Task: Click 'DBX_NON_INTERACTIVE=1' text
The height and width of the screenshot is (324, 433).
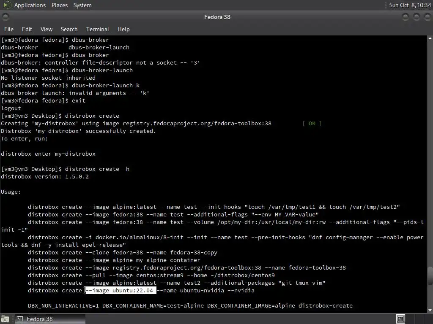Action: (x=63, y=305)
